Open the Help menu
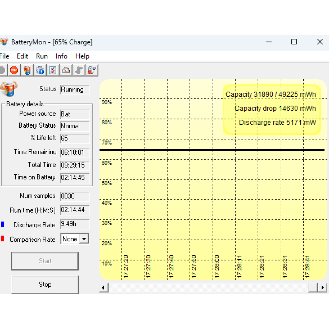The width and height of the screenshot is (329, 329). tap(82, 56)
